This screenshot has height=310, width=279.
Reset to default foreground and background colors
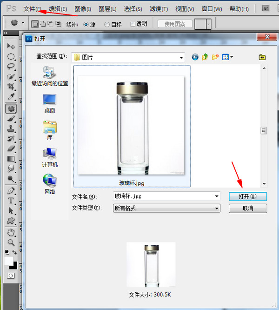pos(7,252)
